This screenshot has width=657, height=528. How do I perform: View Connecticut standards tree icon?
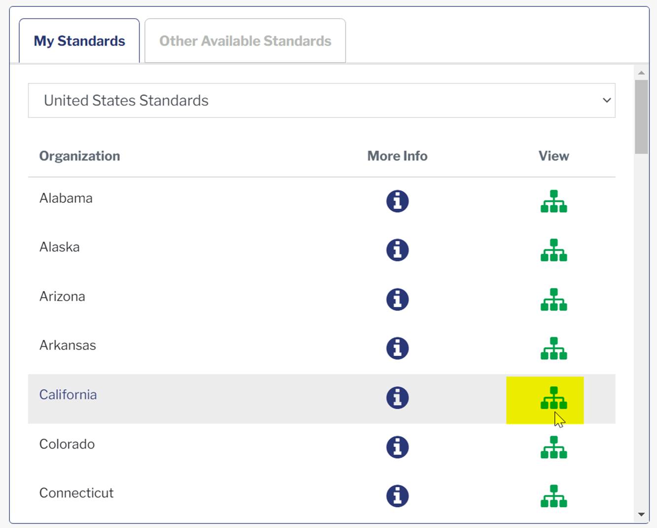click(554, 496)
